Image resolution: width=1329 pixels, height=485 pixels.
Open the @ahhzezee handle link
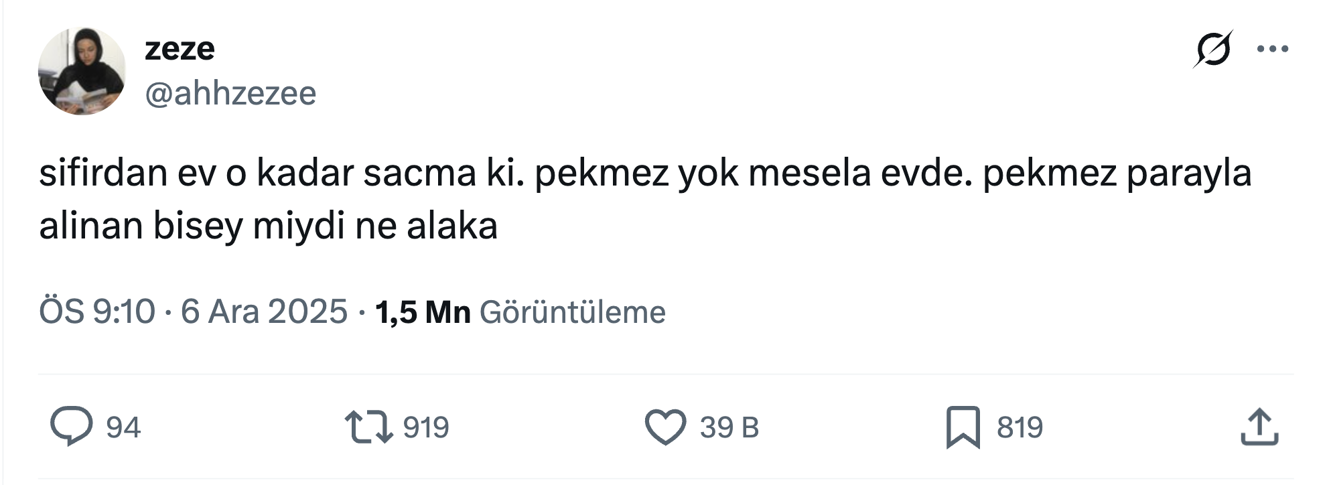coord(230,93)
